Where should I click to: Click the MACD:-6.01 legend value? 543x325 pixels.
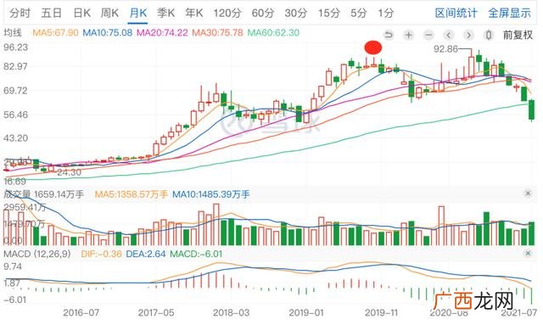[196, 254]
